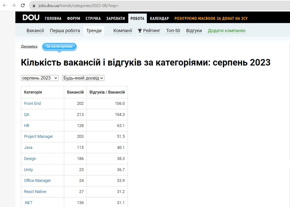Open the month dropdown серпень 2023
This screenshot has width=290, height=207.
point(40,78)
